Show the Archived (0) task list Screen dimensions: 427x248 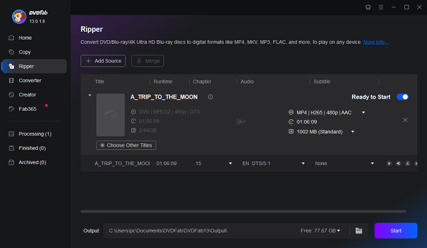[32, 162]
